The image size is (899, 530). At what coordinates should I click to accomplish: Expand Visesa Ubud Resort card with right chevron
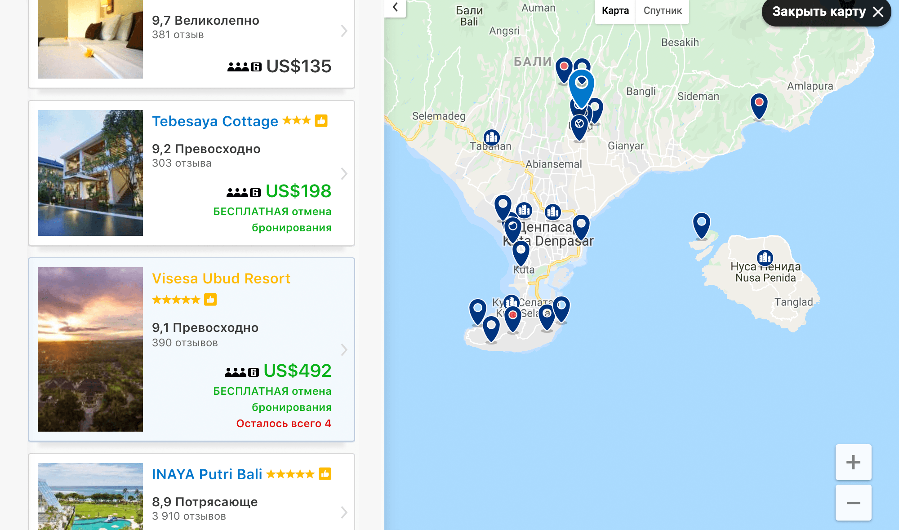pyautogui.click(x=344, y=349)
